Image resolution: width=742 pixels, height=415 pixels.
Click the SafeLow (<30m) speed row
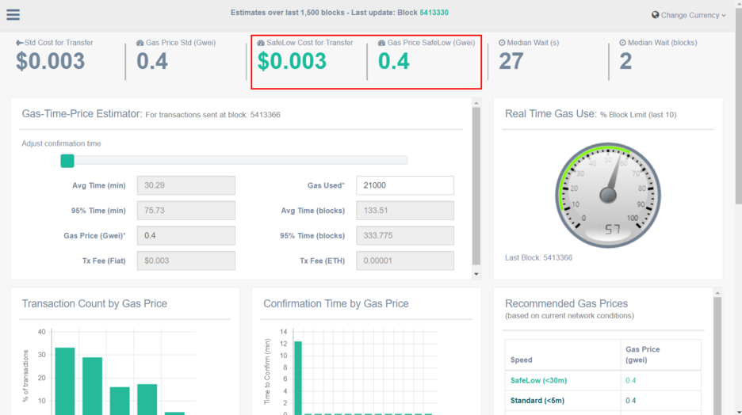tap(602, 380)
